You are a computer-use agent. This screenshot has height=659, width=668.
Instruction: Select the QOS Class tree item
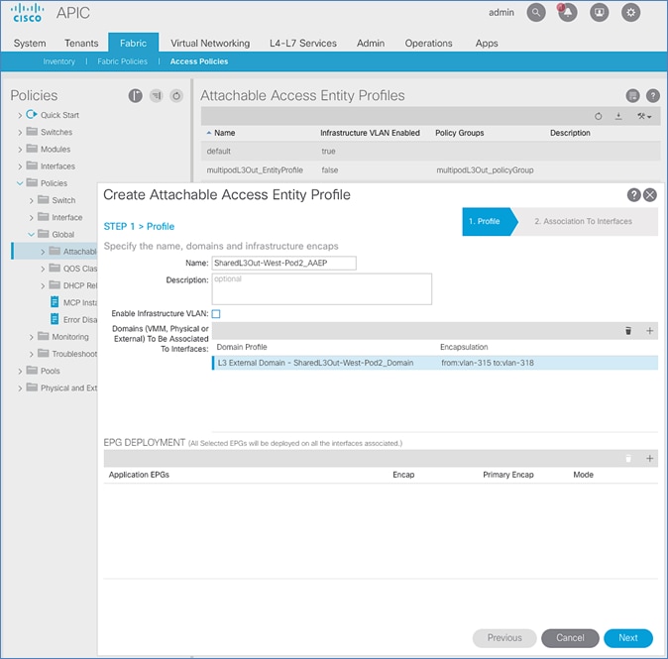point(80,269)
